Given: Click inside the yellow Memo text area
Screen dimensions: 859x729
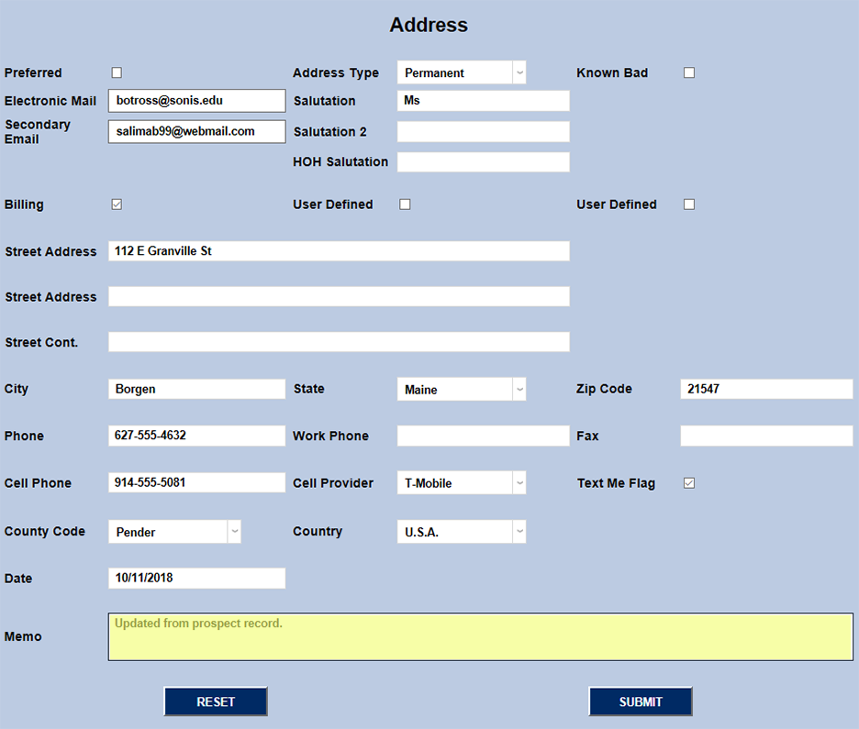Looking at the screenshot, I should (x=483, y=636).
